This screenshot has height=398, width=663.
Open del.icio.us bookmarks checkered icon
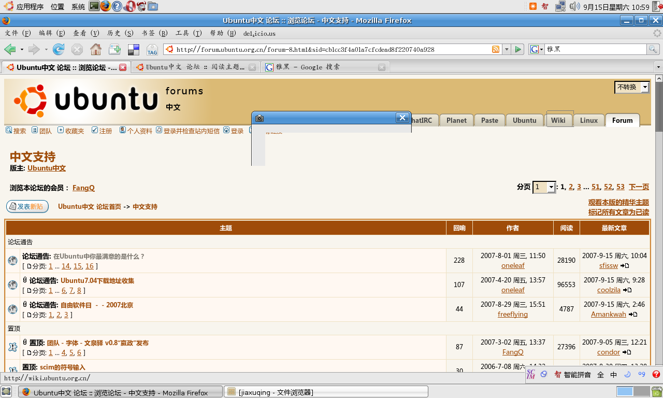tap(133, 50)
